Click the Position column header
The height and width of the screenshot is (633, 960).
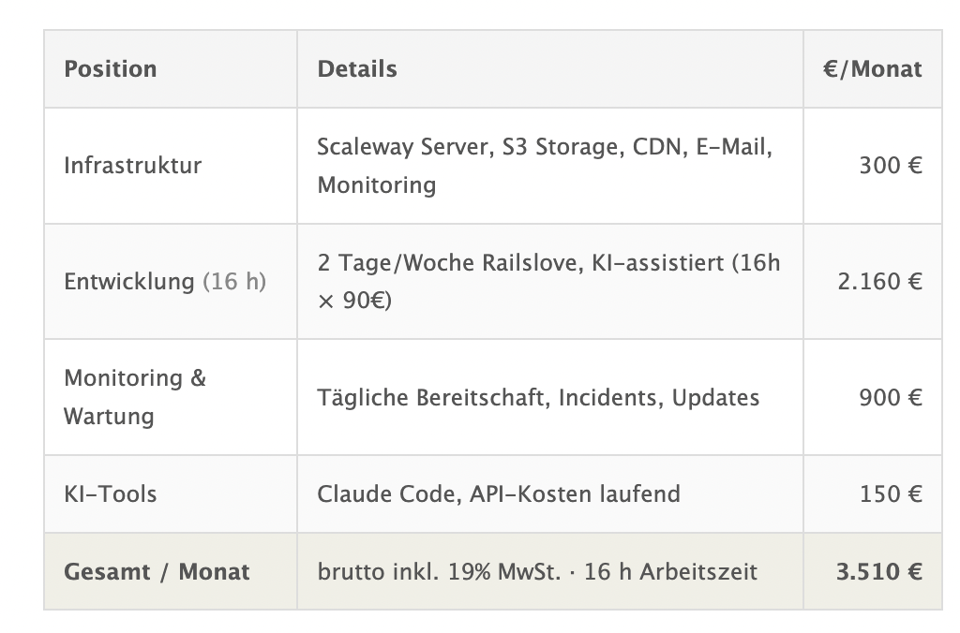click(111, 69)
